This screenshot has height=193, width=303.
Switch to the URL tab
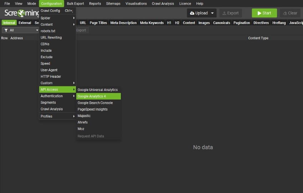pyautogui.click(x=83, y=23)
